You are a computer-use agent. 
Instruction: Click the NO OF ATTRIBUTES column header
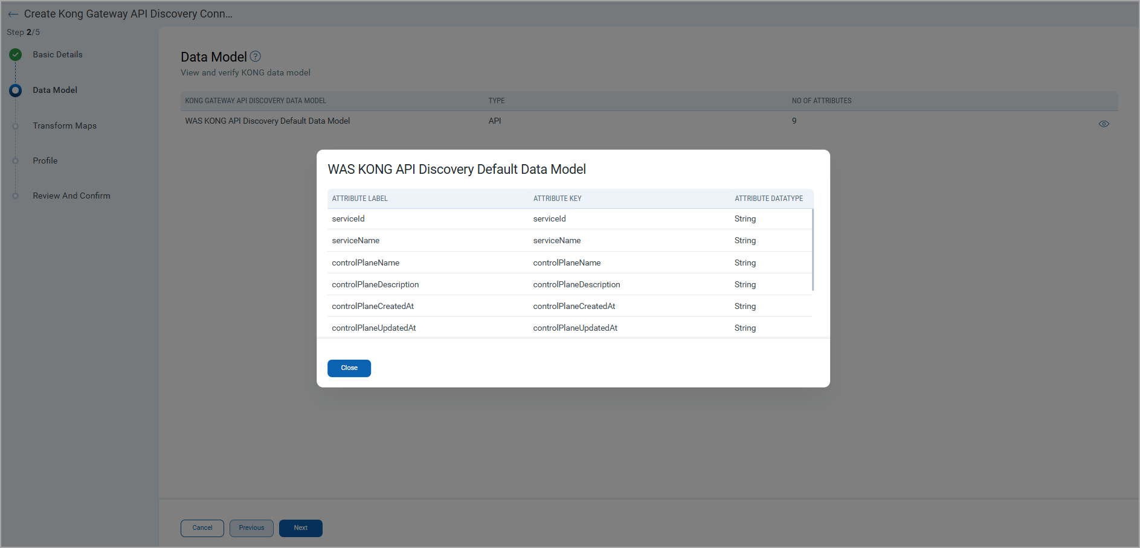point(822,101)
